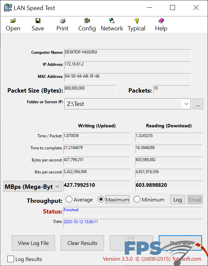Viewport: 208px width, 266px height.
Task: Click the Packets count field
Action: click(172, 90)
